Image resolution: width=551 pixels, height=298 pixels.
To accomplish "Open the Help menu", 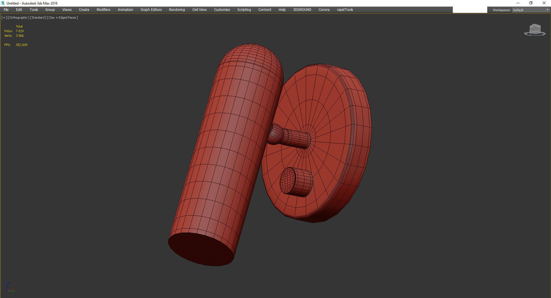I will 282,10.
